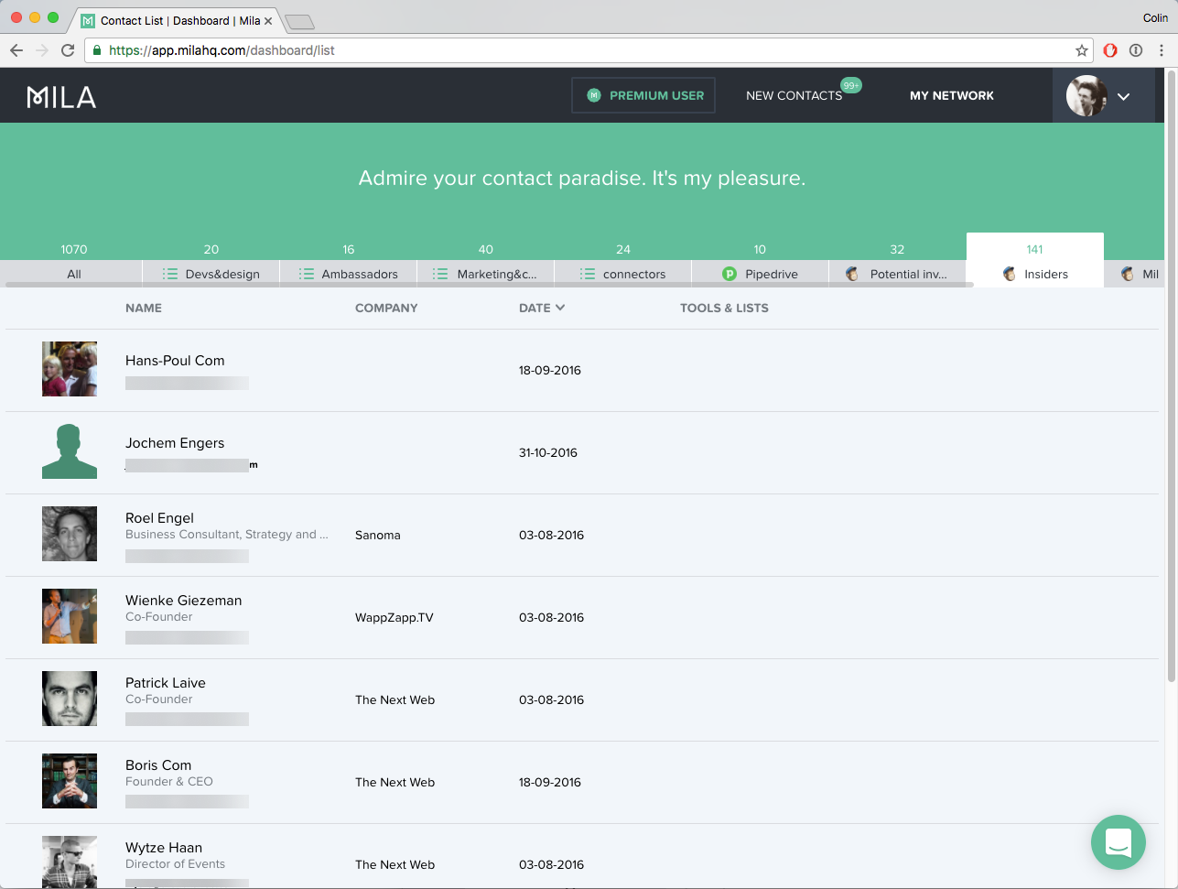Screen dimensions: 1178x889
Task: Click the MILA logo
Action: coord(61,96)
